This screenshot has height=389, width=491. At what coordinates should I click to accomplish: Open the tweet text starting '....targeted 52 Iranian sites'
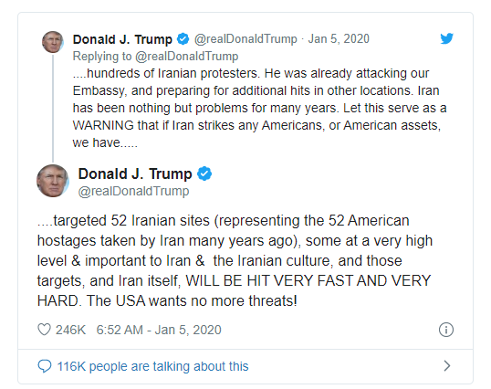click(x=235, y=260)
